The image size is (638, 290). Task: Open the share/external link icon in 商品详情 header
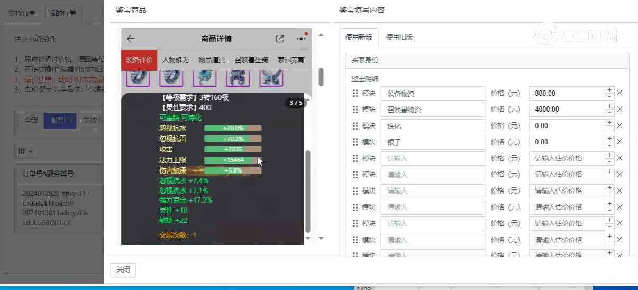[280, 39]
